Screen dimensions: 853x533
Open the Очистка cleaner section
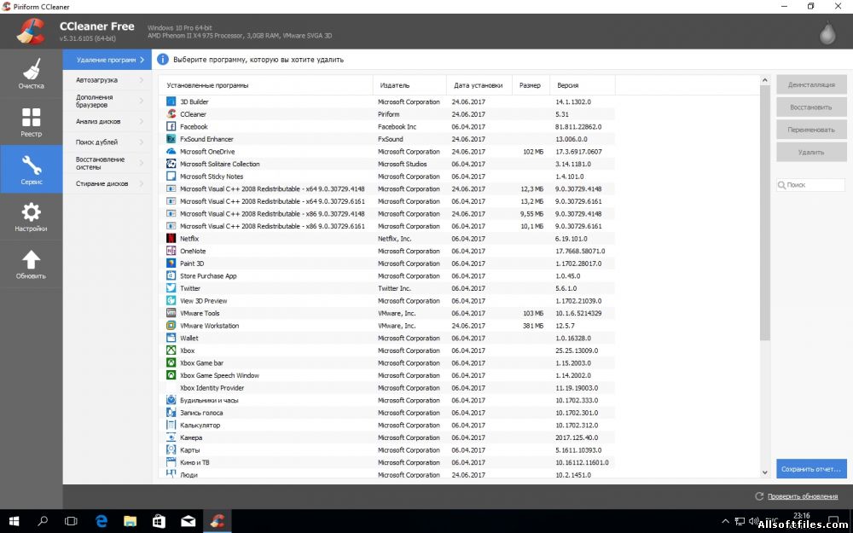click(x=31, y=73)
